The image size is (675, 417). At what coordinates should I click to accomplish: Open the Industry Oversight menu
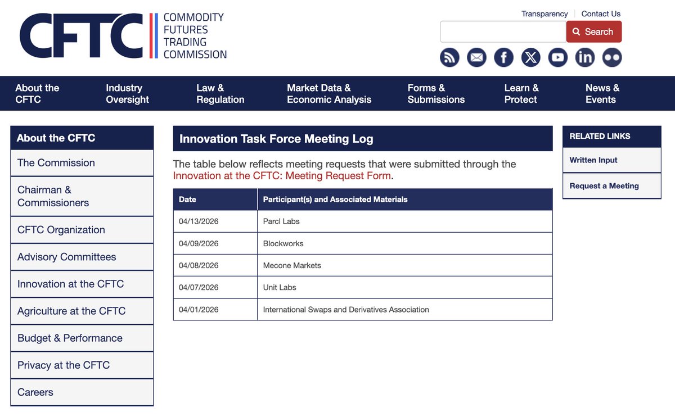point(127,94)
